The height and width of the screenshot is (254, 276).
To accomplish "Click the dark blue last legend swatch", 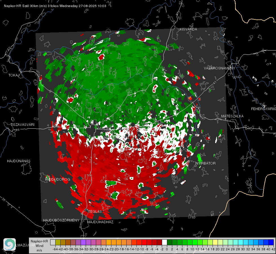I will (271, 242).
